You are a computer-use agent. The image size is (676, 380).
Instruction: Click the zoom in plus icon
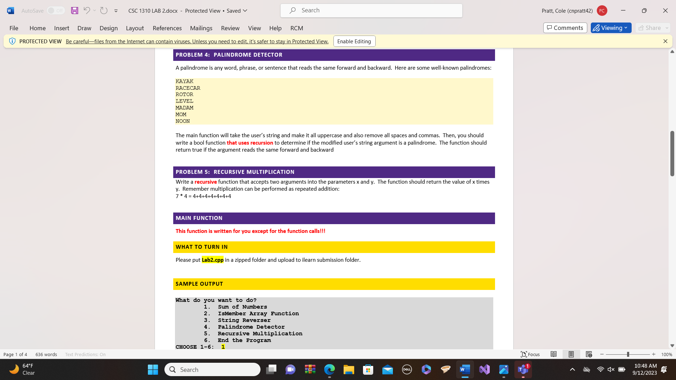(654, 354)
